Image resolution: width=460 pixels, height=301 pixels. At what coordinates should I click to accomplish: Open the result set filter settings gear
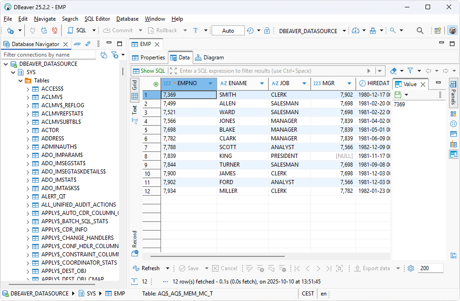tap(411, 268)
